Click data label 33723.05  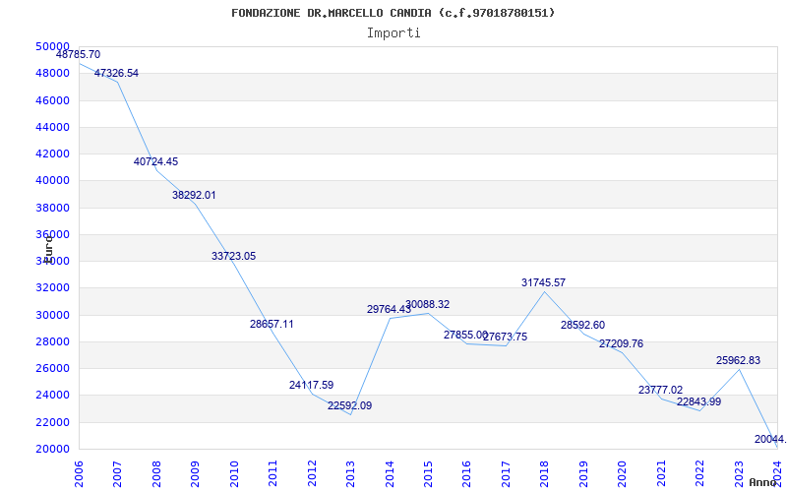pyautogui.click(x=233, y=256)
